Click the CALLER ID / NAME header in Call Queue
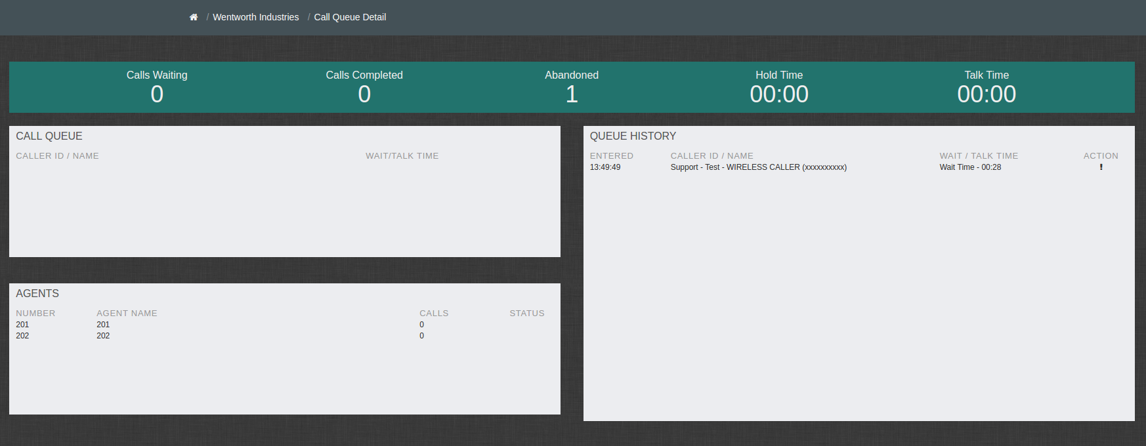The height and width of the screenshot is (446, 1146). [57, 156]
